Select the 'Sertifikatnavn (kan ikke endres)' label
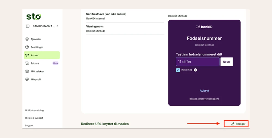Screen dimensions: 272x138 click(x=106, y=14)
